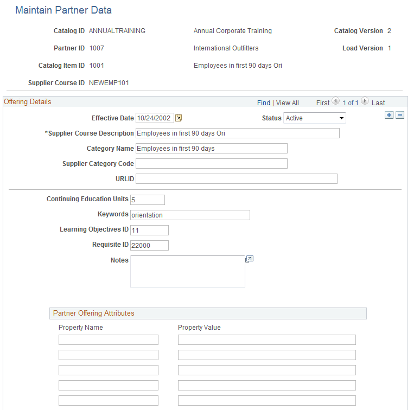Focus the Notes text area

(x=188, y=272)
